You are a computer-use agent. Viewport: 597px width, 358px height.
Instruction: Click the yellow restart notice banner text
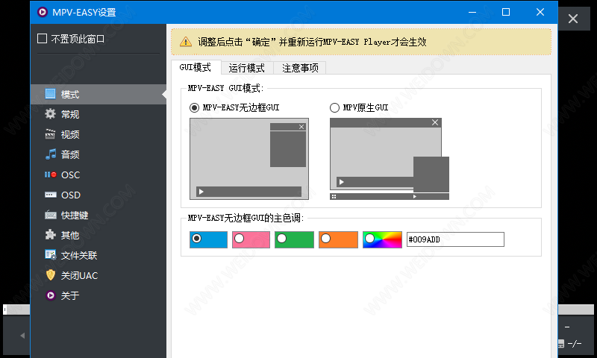coord(312,42)
